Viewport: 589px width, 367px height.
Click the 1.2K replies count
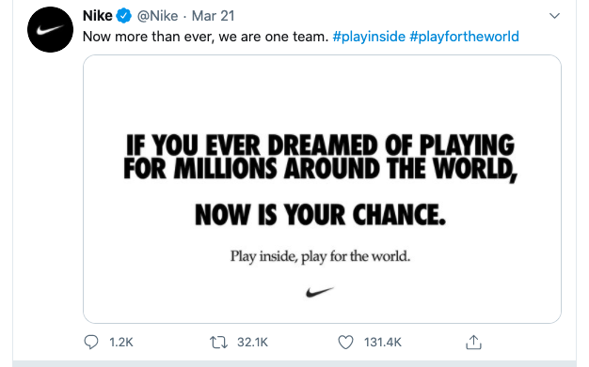[x=121, y=343]
